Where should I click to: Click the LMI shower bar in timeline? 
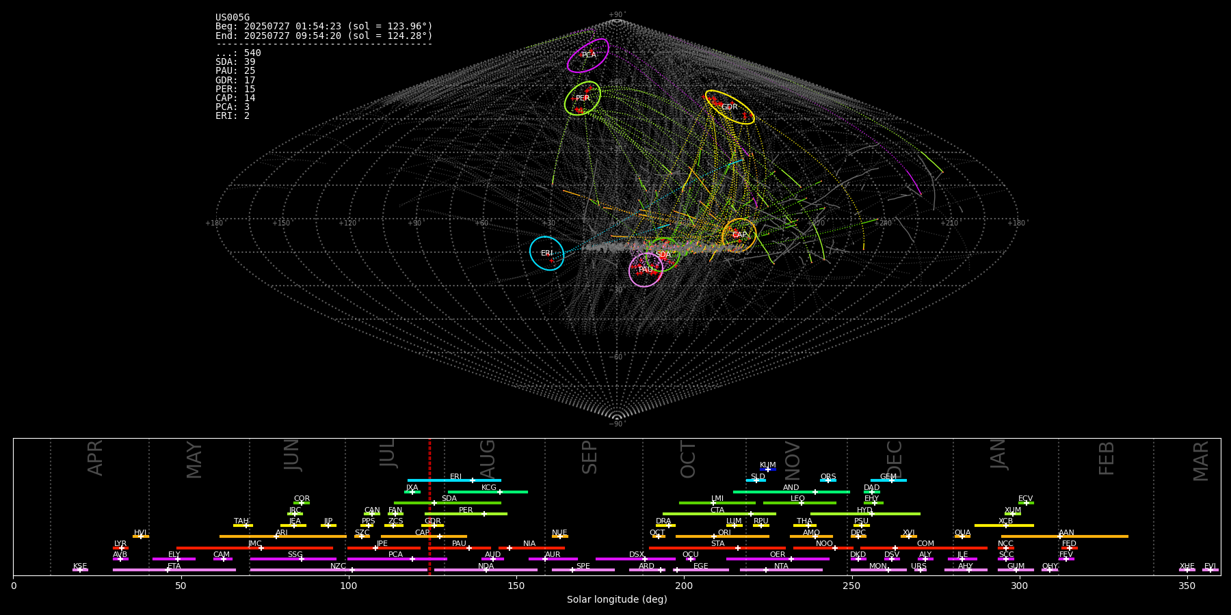click(x=717, y=503)
